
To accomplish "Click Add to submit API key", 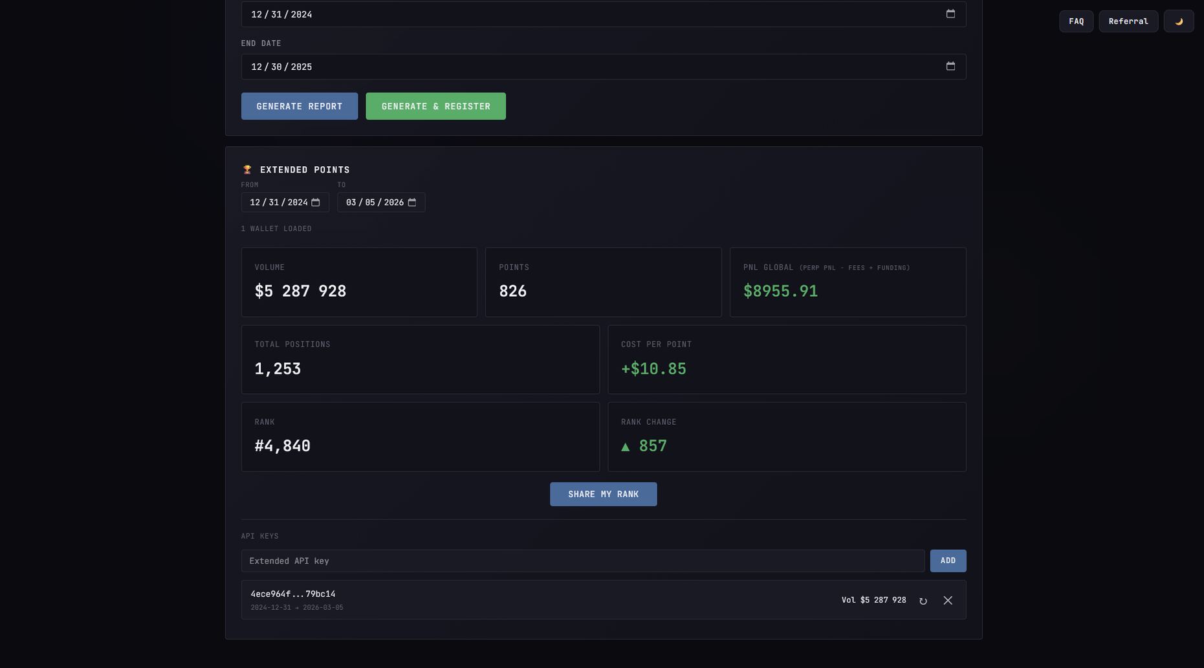I will pos(947,561).
